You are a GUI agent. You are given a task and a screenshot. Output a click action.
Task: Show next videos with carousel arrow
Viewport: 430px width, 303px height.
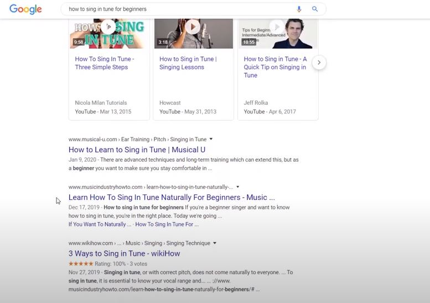coord(319,63)
